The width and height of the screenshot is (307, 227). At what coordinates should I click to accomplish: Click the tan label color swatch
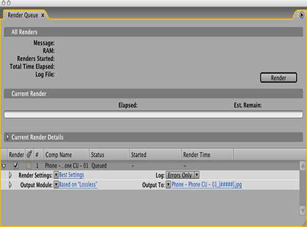(29, 166)
